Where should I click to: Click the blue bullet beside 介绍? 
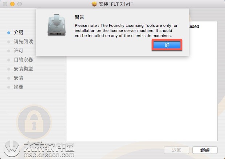pos(9,33)
